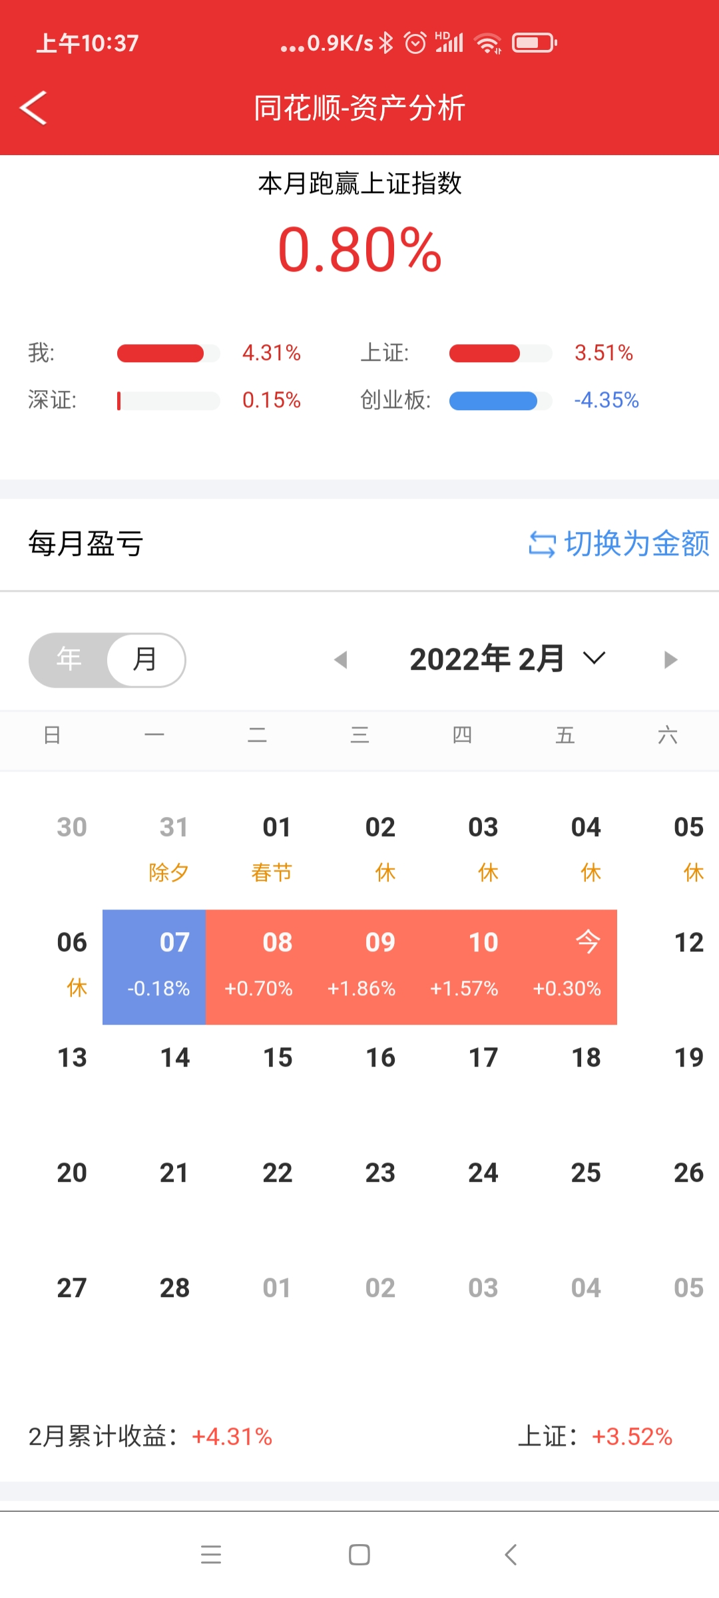This screenshot has width=719, height=1598.
Task: Select February 08 showing +0.70%
Action: pos(258,967)
